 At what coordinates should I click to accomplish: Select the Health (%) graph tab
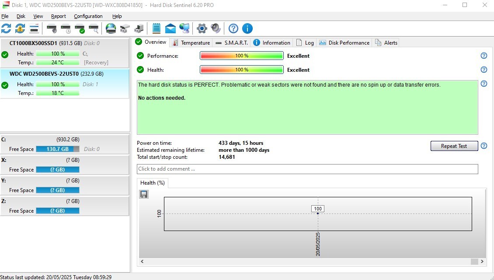coord(153,183)
